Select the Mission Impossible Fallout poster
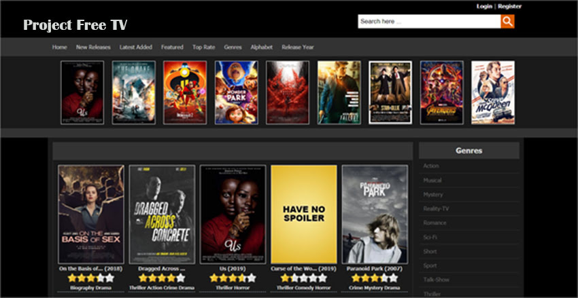578x298 pixels. click(339, 92)
